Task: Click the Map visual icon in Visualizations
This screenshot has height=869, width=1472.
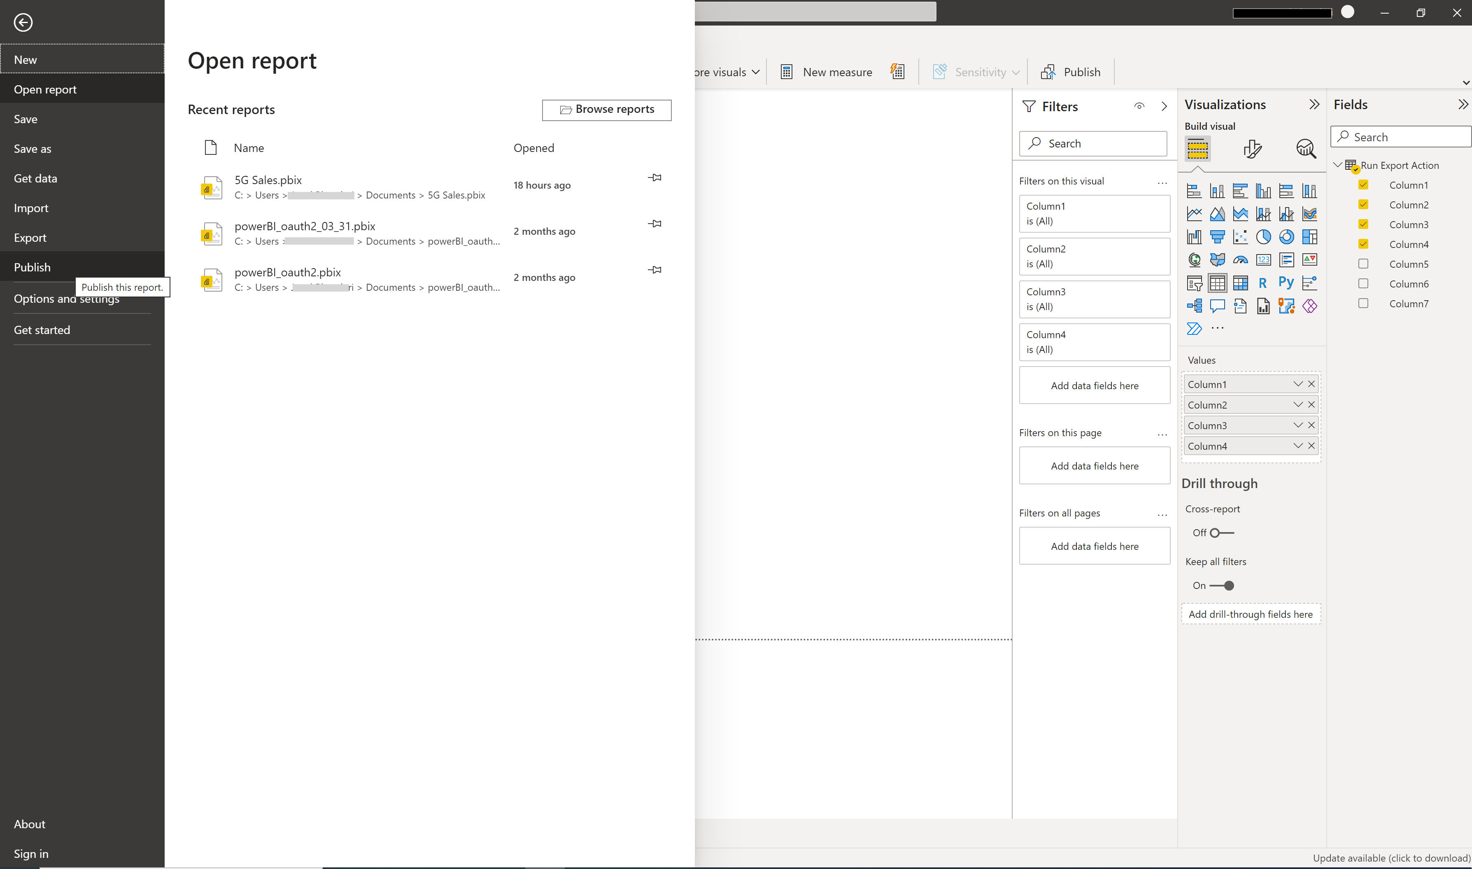Action: click(x=1194, y=259)
